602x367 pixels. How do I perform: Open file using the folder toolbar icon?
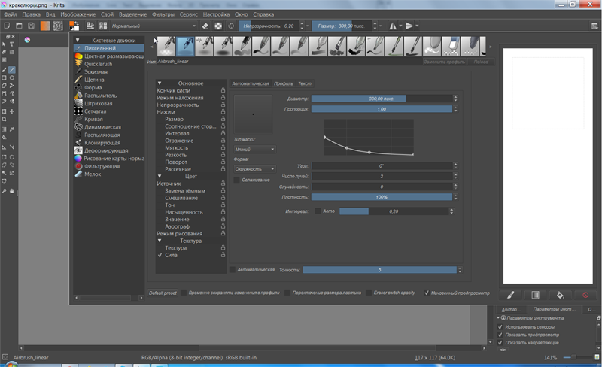pos(19,26)
